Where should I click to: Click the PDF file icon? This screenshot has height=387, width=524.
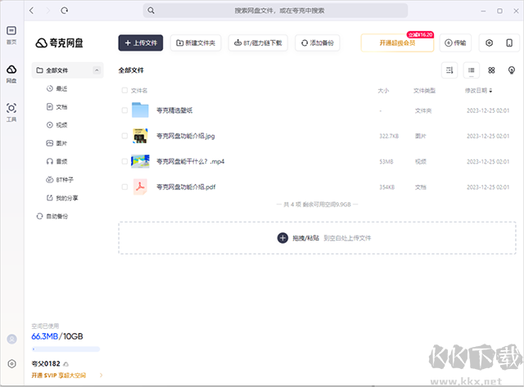[x=140, y=187]
